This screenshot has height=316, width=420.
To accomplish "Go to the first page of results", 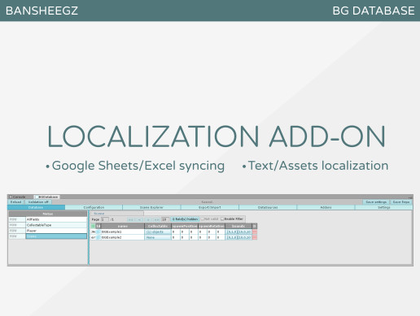I will [130, 219].
